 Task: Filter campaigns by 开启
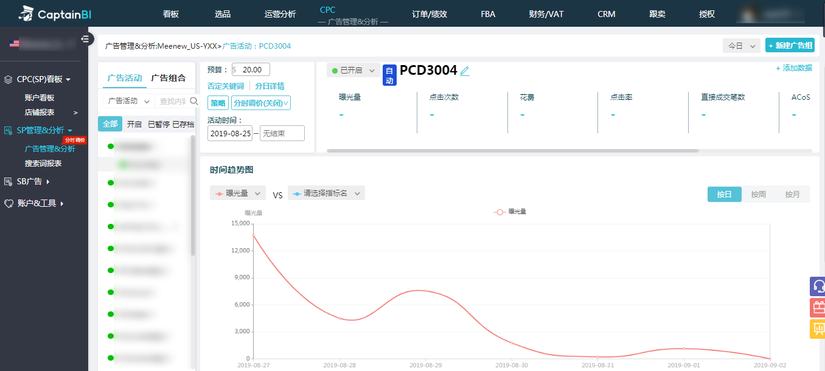coord(134,124)
